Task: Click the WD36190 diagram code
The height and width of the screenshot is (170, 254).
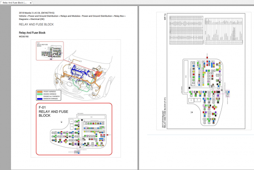Action: tap(24, 36)
